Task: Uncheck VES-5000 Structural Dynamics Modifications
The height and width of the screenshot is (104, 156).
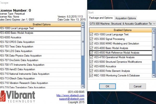Action: 91,62
